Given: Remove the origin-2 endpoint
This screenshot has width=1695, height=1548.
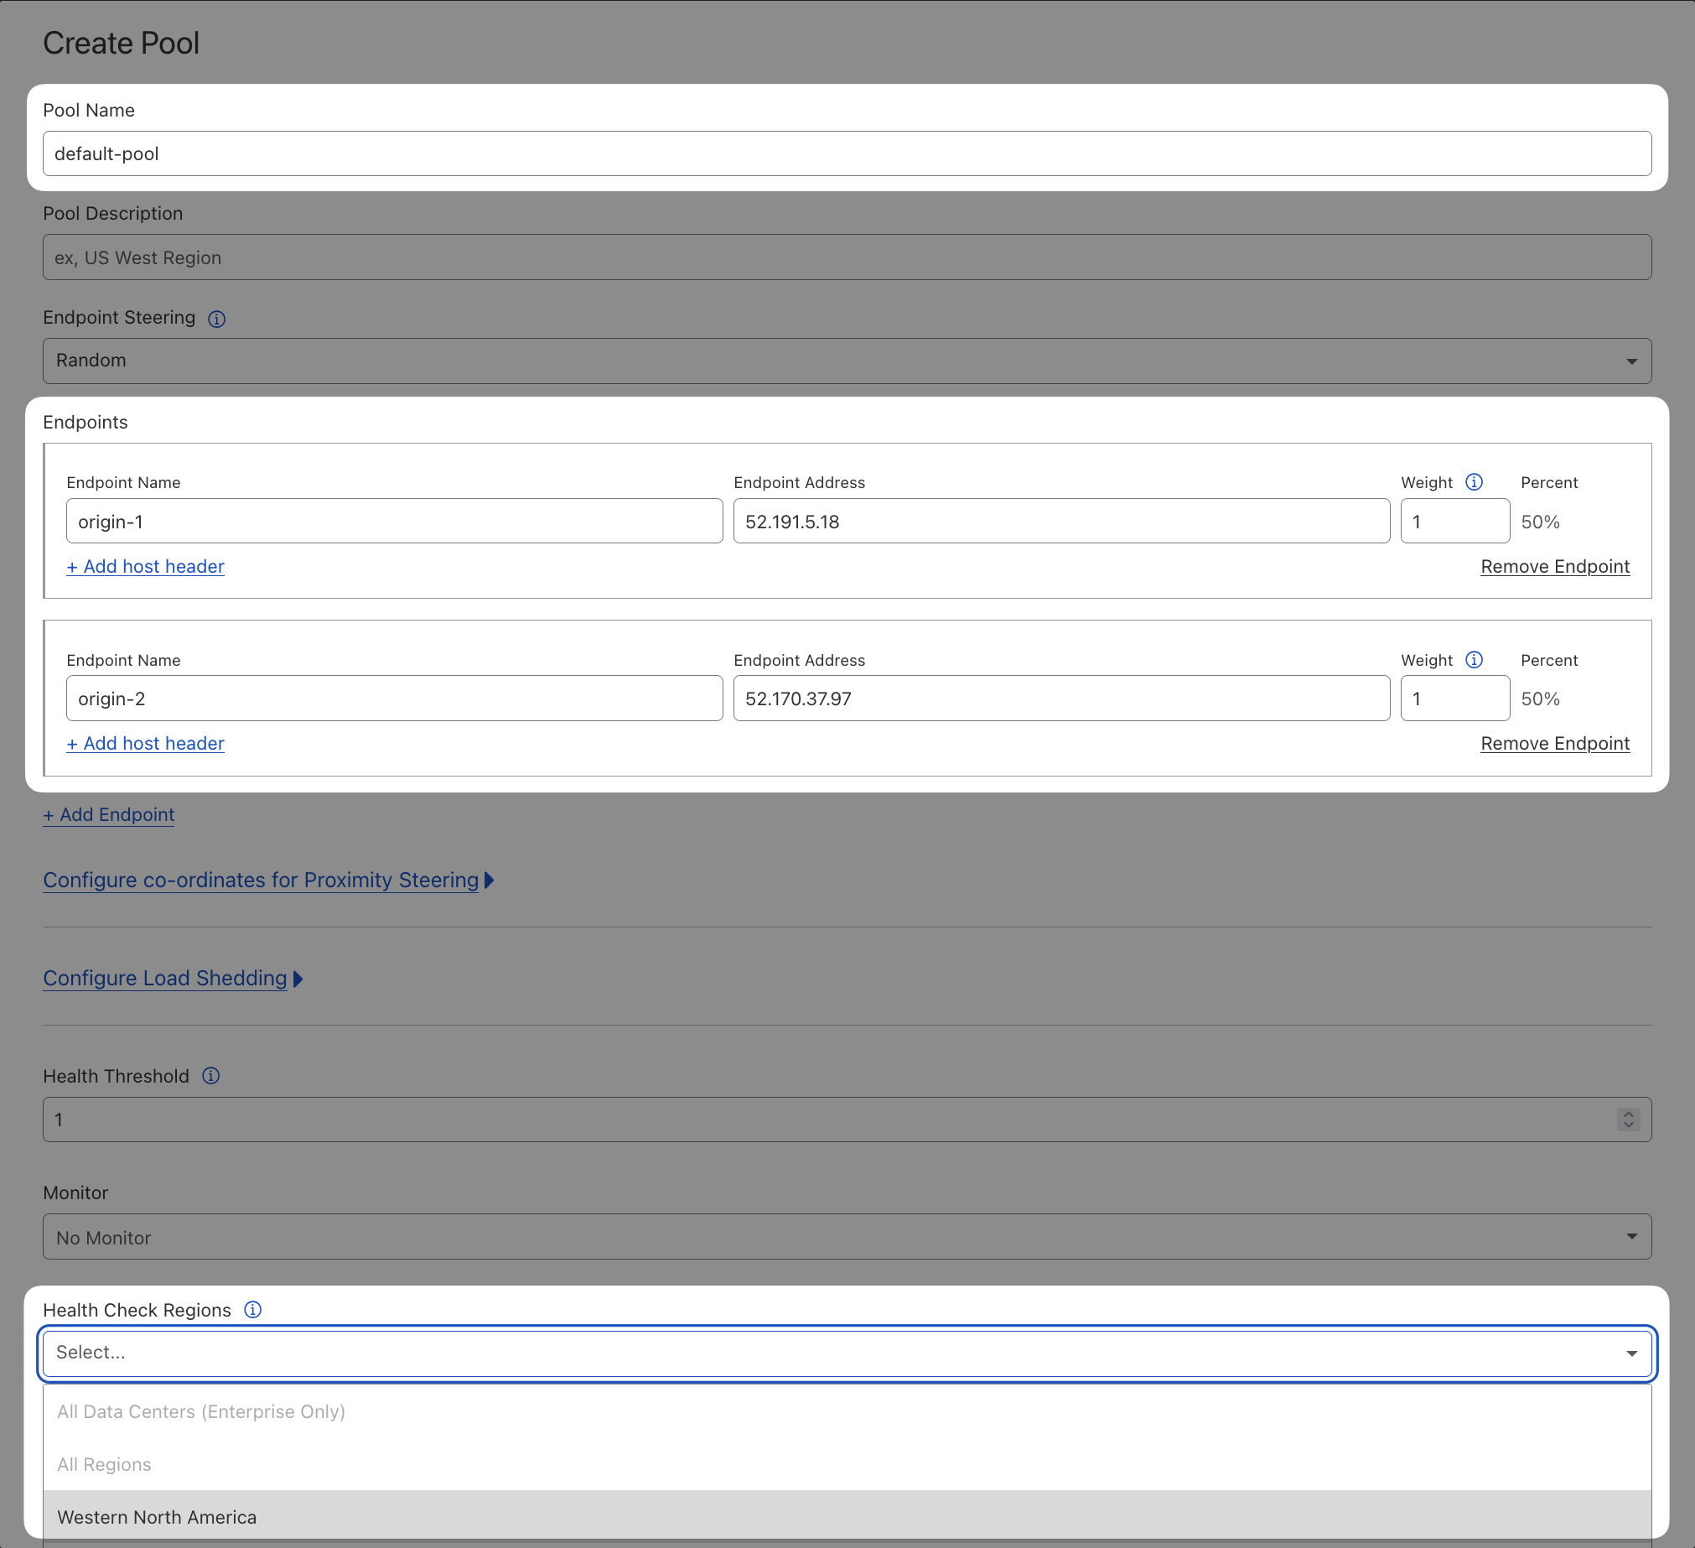Looking at the screenshot, I should click(1555, 743).
